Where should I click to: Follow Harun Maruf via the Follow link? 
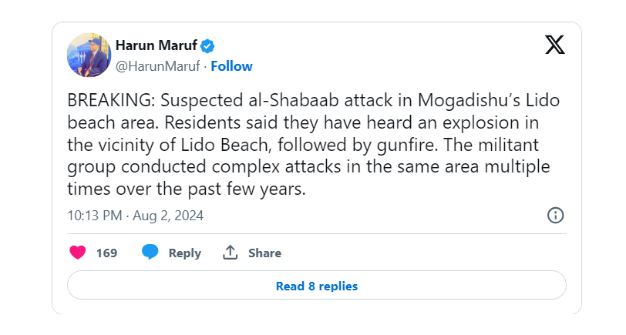click(231, 66)
